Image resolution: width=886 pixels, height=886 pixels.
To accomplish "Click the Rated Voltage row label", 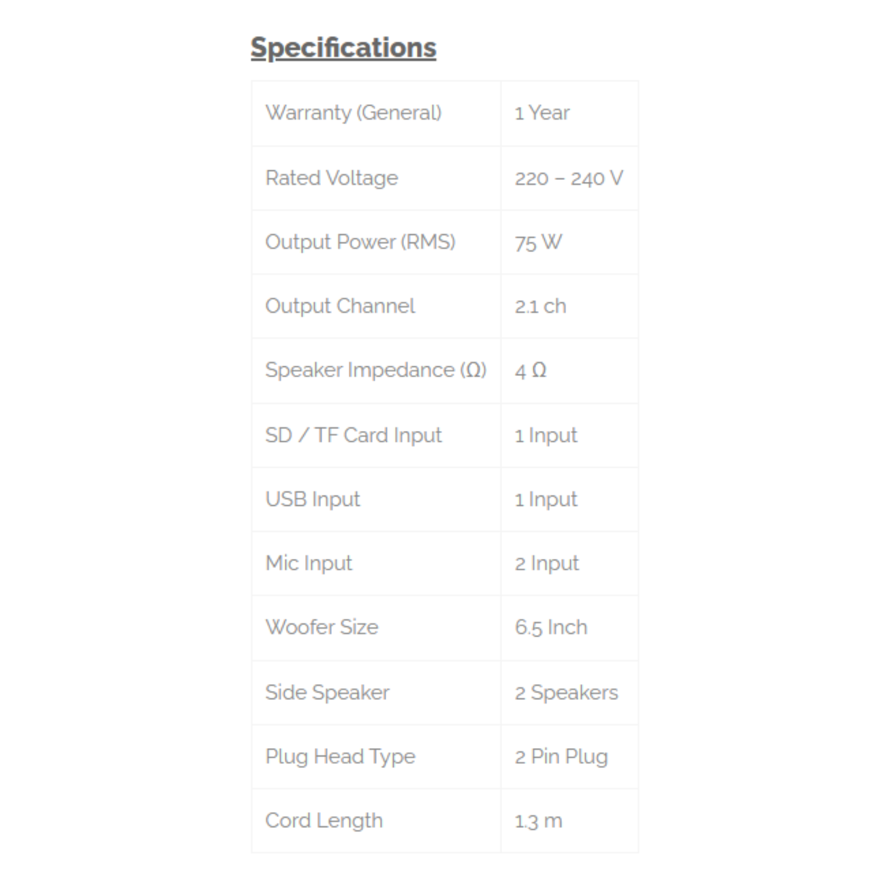I will [x=331, y=178].
